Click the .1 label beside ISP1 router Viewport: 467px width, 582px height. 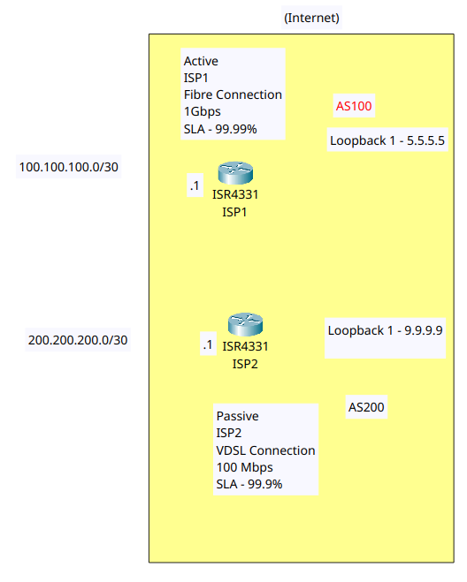coord(195,185)
